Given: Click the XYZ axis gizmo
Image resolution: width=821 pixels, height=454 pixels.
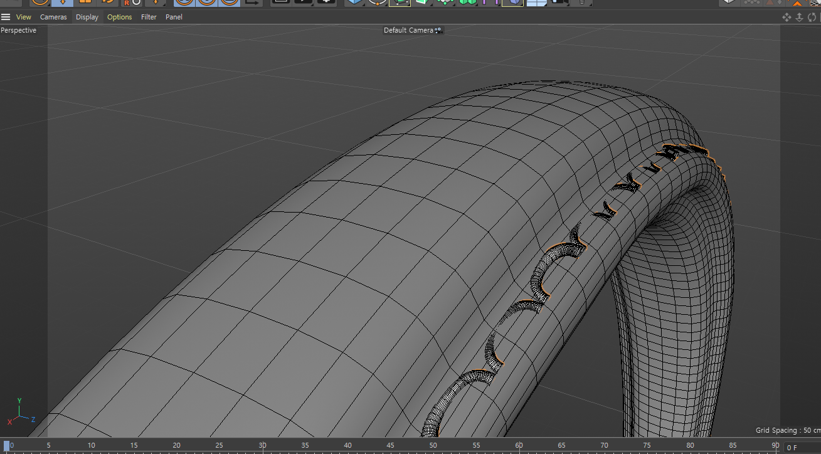Looking at the screenshot, I should pyautogui.click(x=21, y=411).
